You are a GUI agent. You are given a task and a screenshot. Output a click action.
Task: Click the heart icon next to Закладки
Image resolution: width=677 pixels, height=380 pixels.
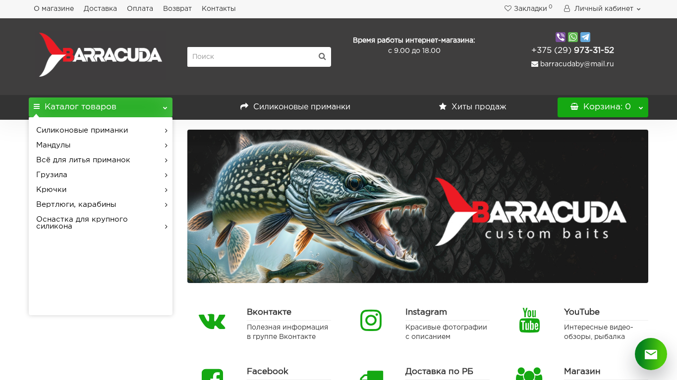508,8
